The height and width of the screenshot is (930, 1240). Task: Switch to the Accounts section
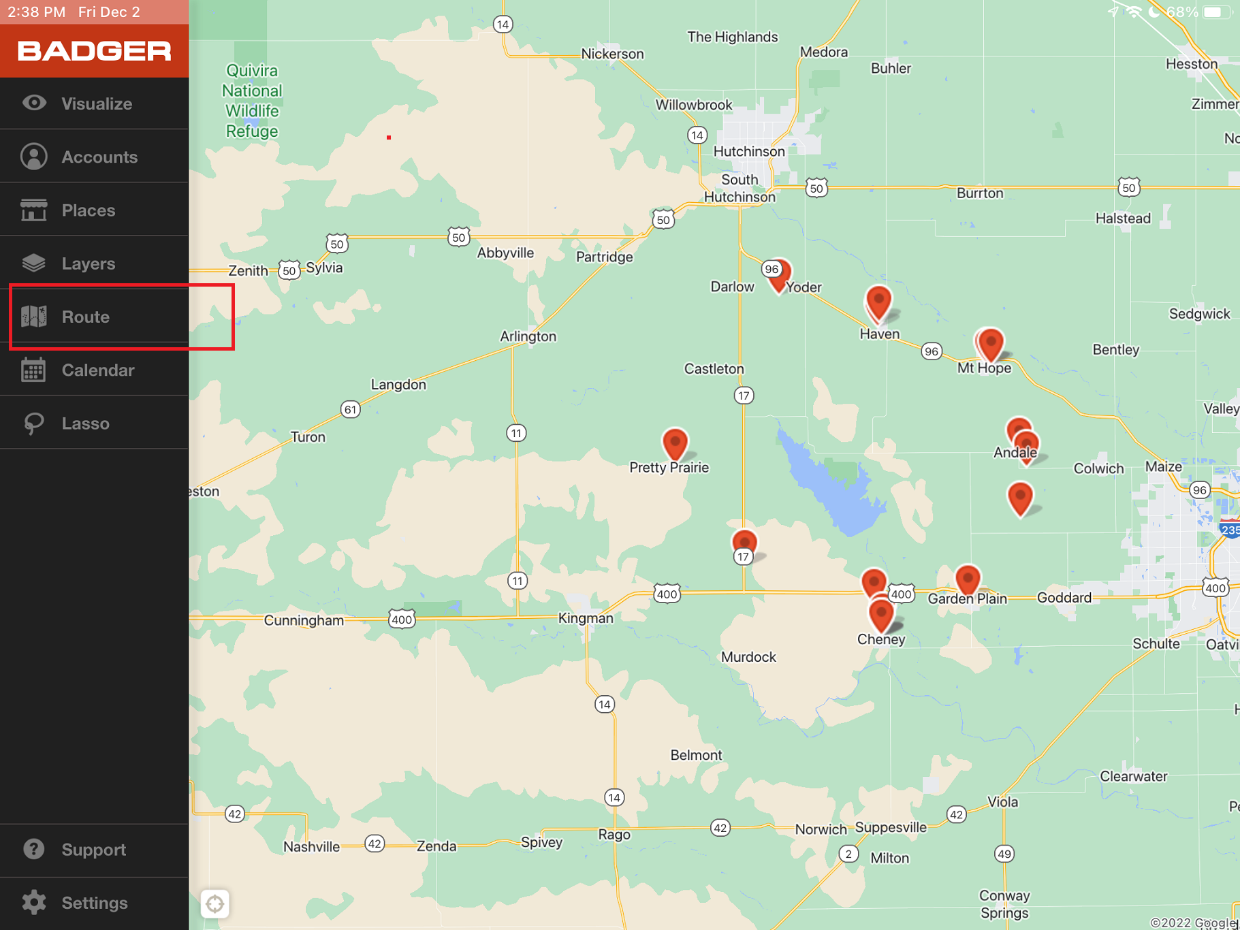99,156
